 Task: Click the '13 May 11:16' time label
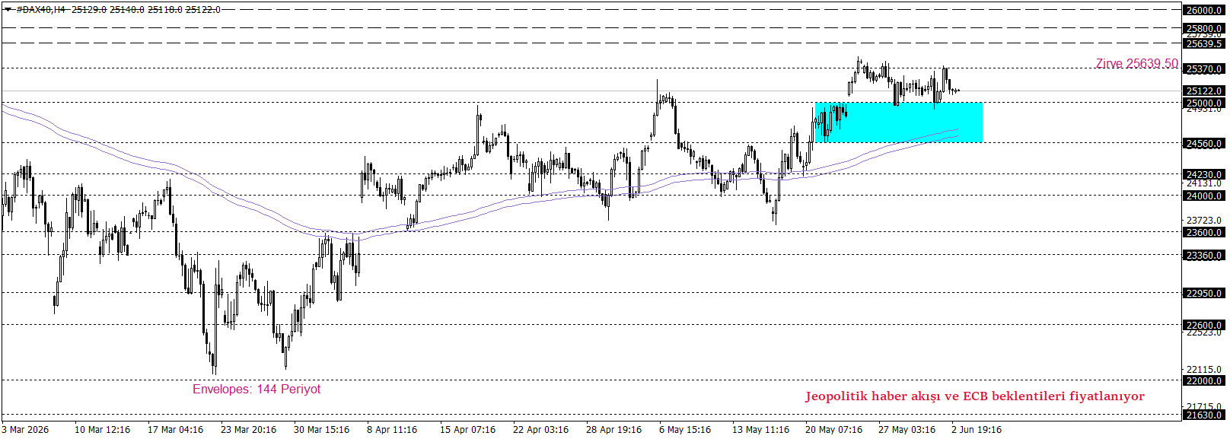tap(760, 430)
